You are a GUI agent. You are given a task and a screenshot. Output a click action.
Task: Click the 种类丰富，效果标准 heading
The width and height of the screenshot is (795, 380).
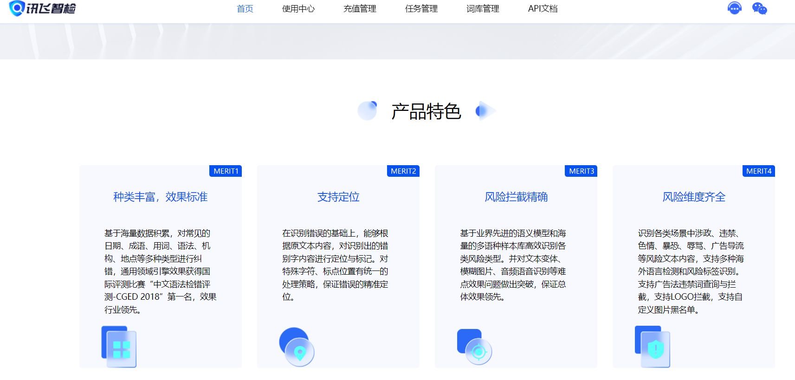point(161,197)
